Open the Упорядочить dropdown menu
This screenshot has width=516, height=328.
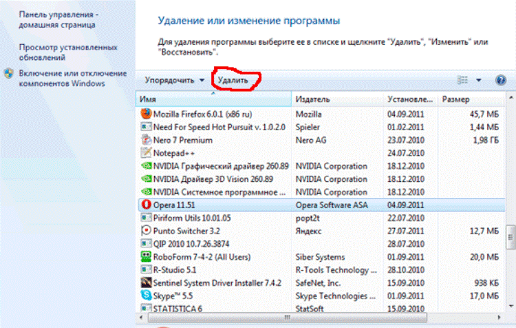click(x=175, y=80)
